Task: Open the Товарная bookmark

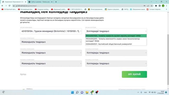Action: coord(154,9)
